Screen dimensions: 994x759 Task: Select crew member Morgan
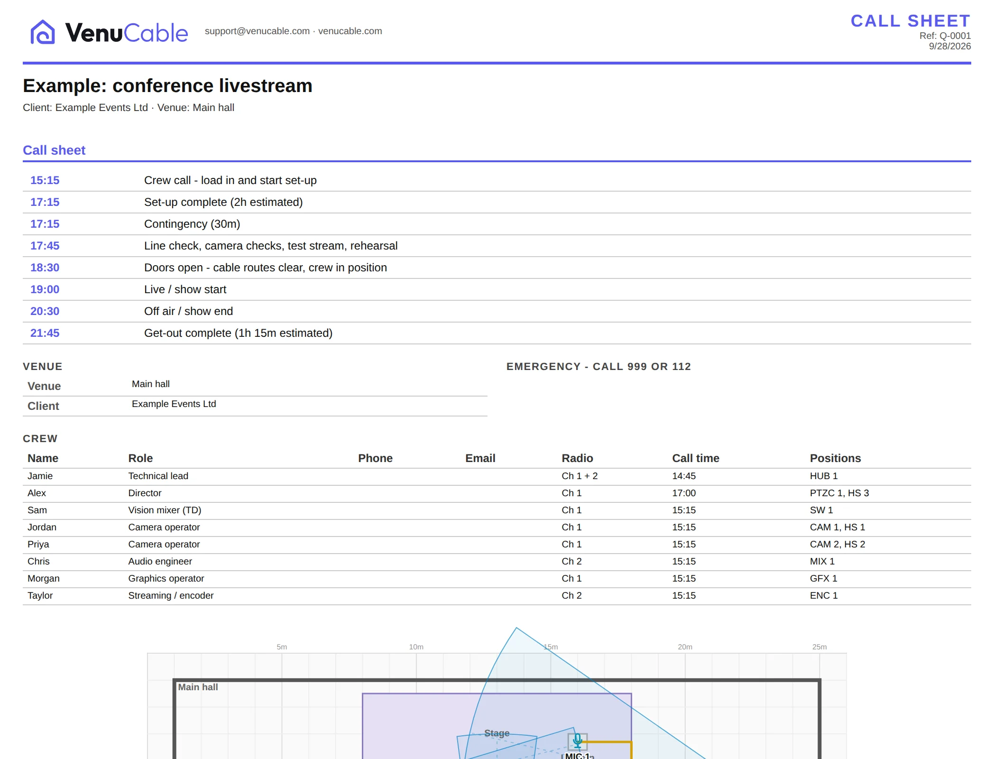[x=44, y=578]
